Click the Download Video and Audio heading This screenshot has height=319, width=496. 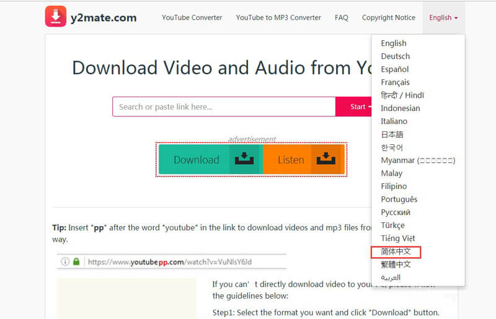point(222,68)
